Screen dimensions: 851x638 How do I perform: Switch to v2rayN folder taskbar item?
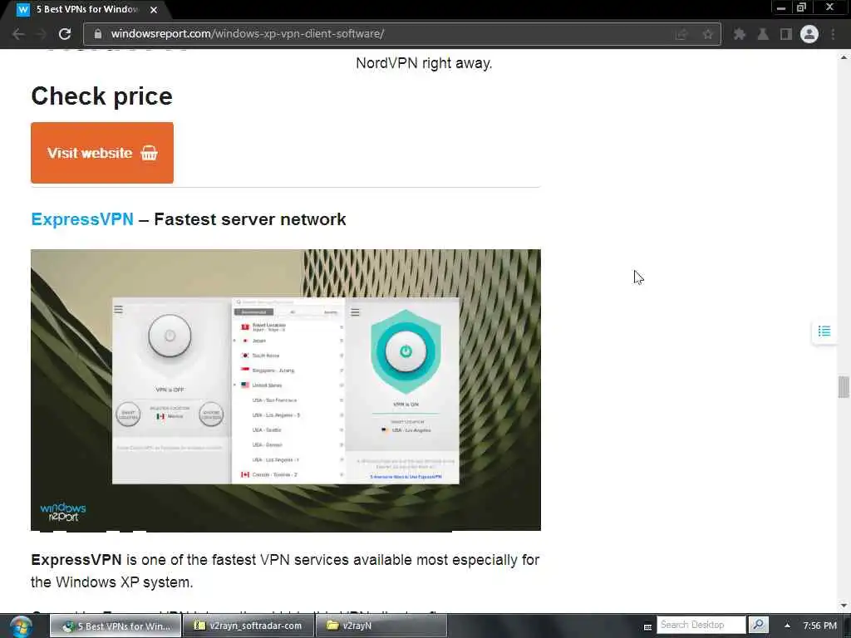pyautogui.click(x=381, y=626)
